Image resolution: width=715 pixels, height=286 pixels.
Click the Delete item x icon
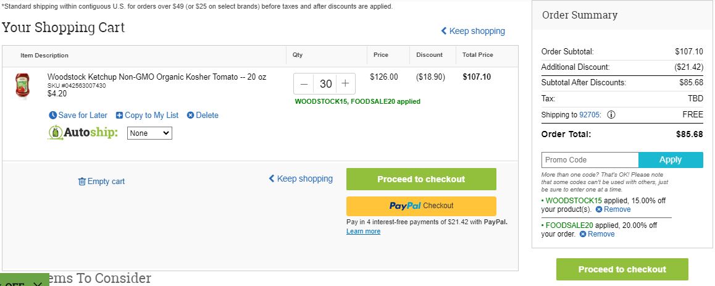coord(191,116)
